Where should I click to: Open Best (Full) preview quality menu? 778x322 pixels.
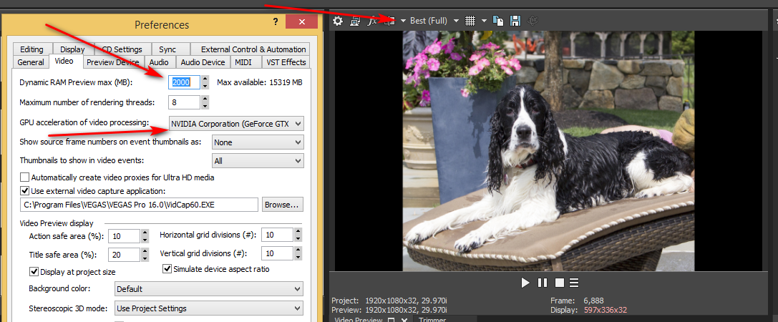(434, 21)
